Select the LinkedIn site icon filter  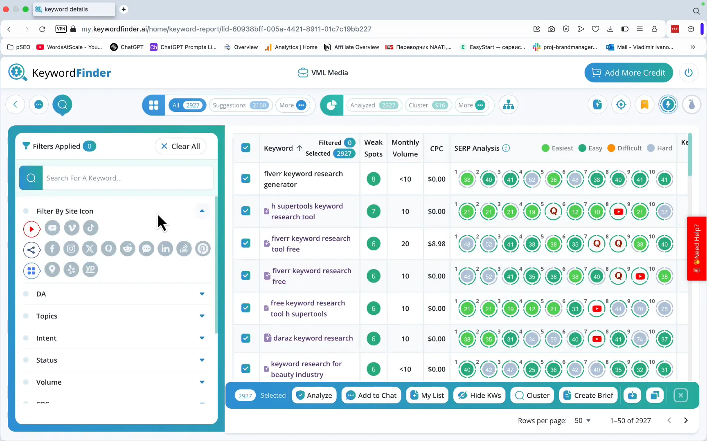click(x=165, y=249)
